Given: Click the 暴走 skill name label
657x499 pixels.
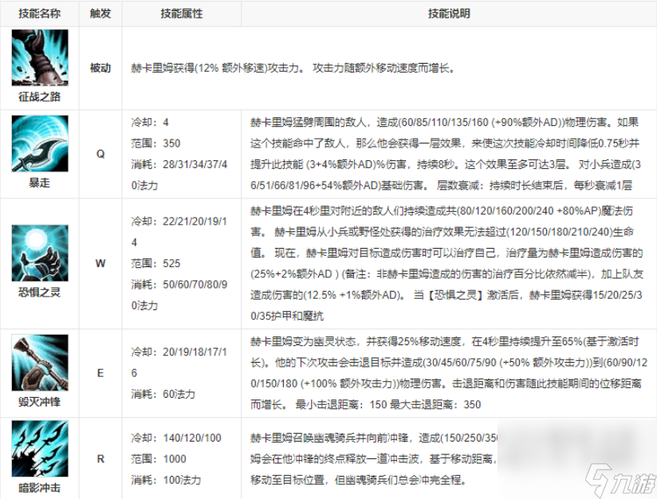Looking at the screenshot, I should (39, 183).
